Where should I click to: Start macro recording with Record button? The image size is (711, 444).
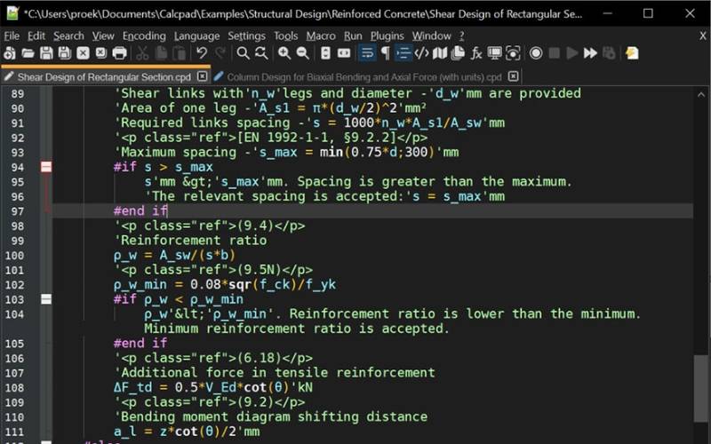[x=536, y=54]
